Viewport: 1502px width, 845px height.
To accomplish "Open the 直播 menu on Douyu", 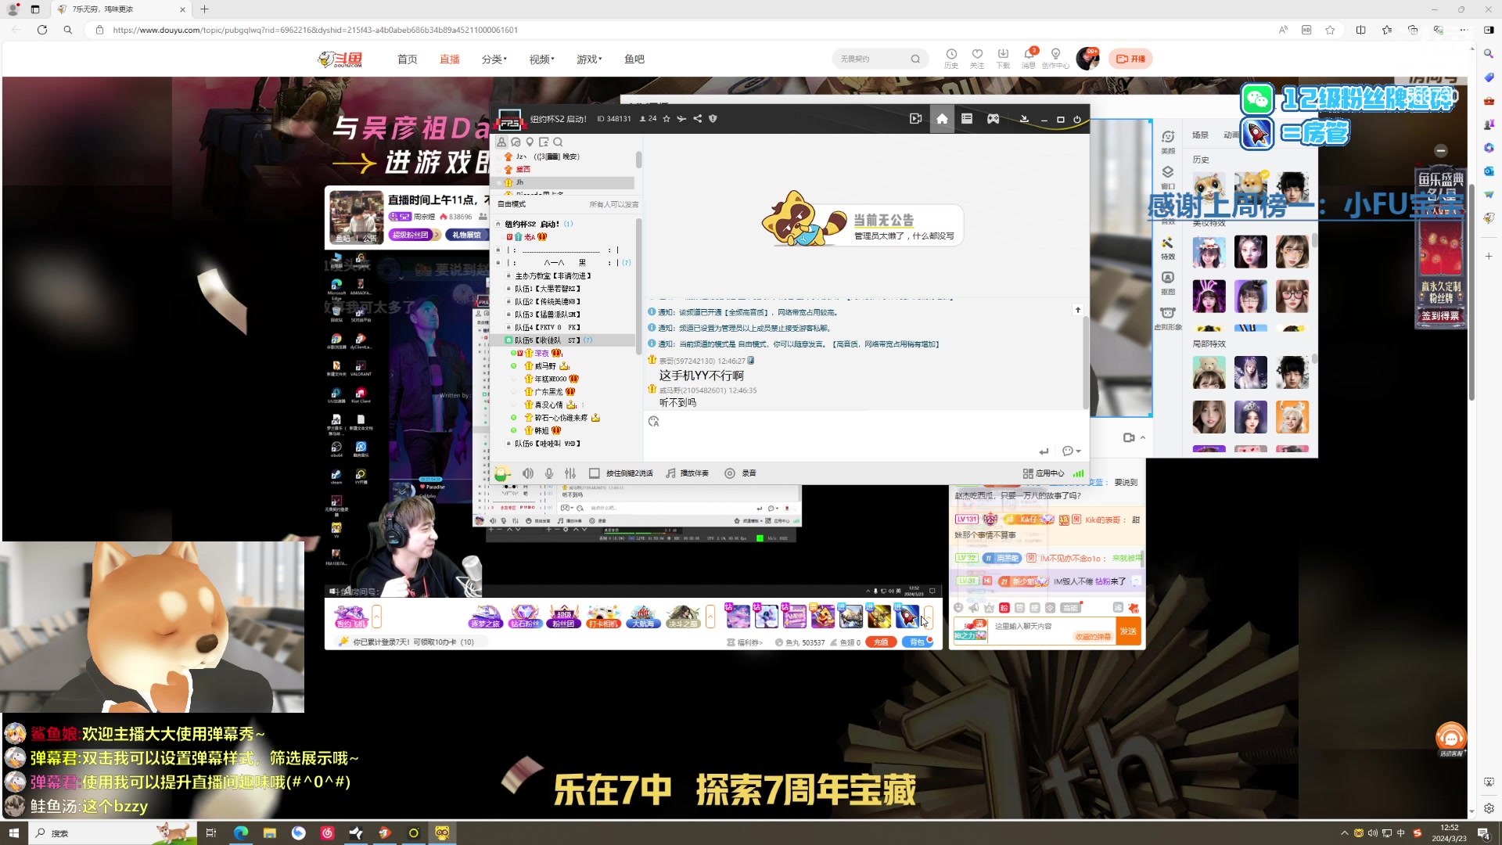I will point(449,59).
